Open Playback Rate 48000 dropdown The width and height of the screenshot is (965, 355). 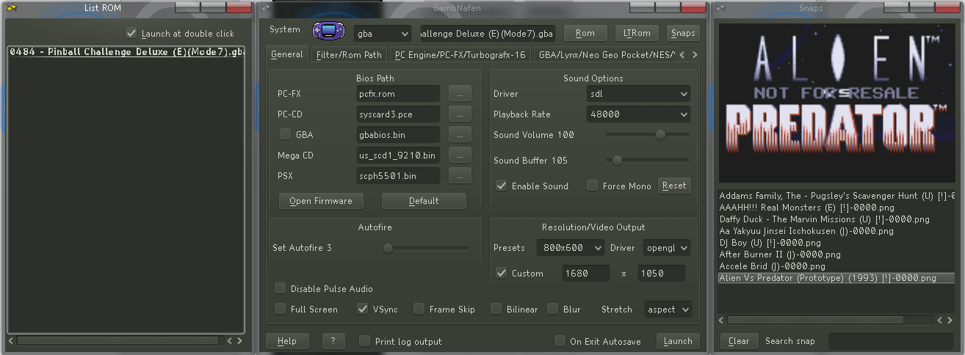pos(639,114)
